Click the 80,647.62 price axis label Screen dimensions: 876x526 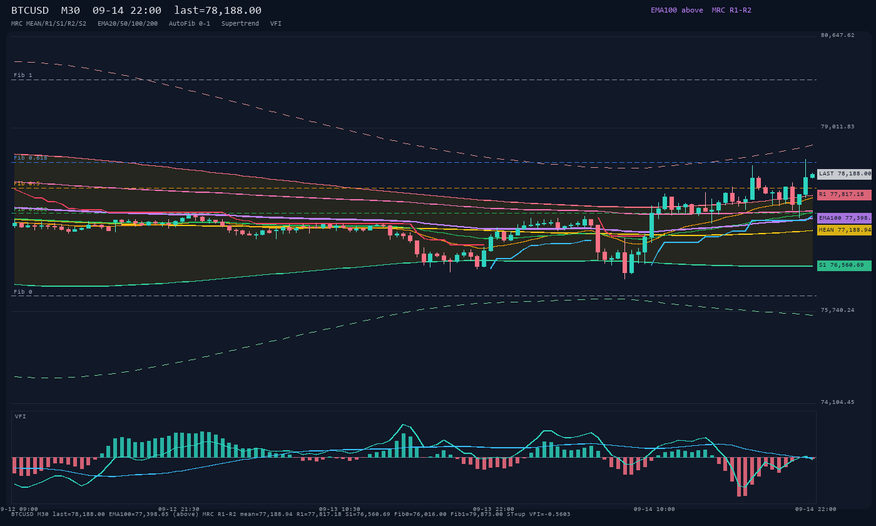click(837, 36)
